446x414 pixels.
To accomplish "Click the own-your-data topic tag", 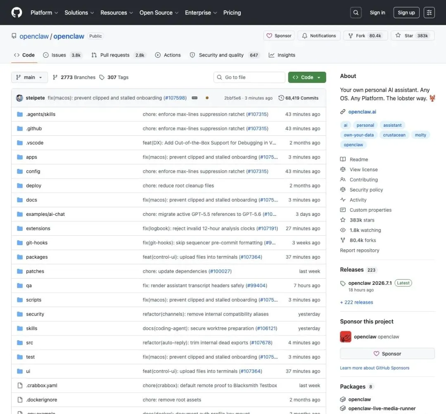I will (359, 135).
